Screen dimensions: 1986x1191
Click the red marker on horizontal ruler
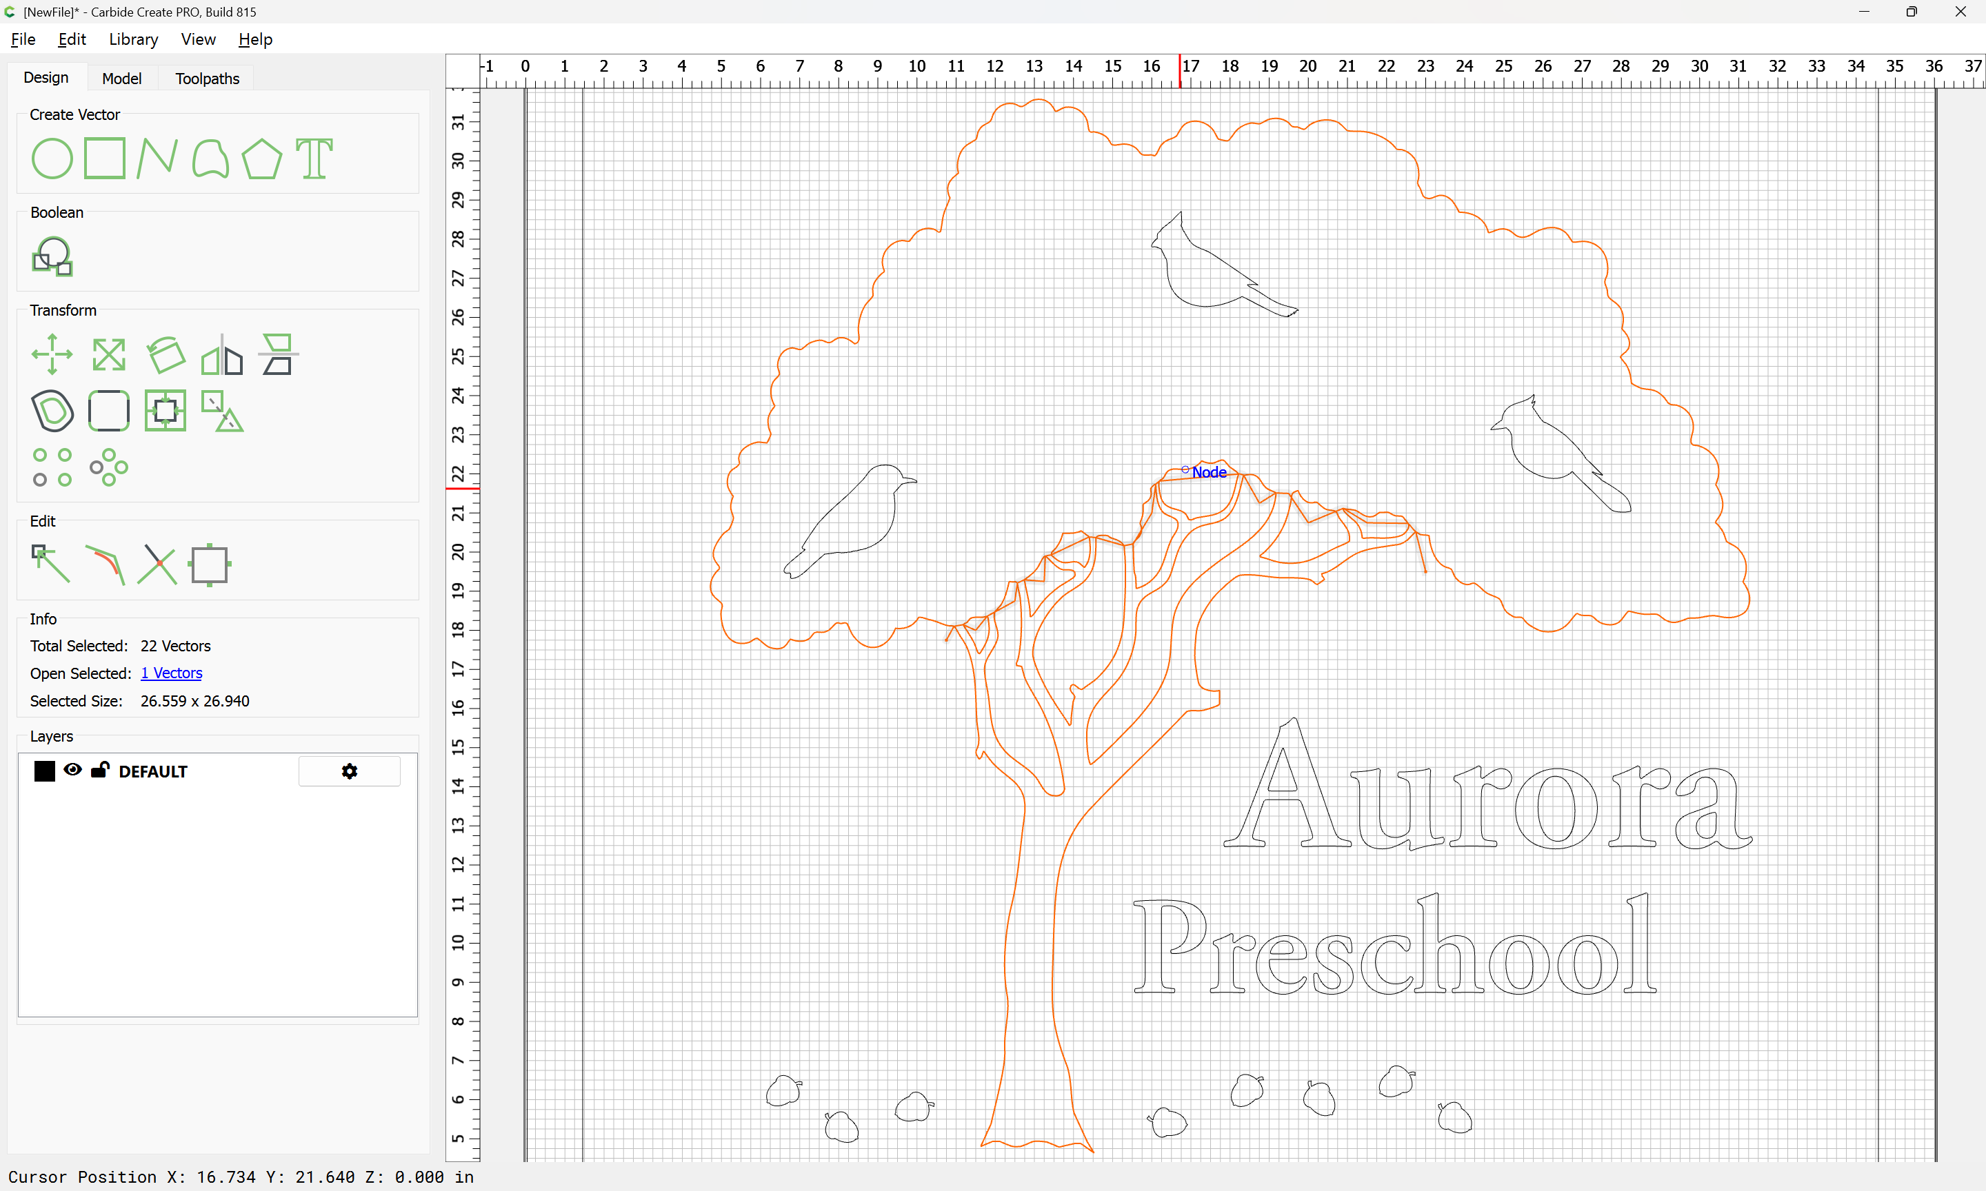(1179, 70)
